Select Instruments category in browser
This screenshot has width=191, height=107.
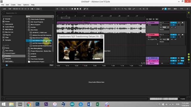pos(9,24)
